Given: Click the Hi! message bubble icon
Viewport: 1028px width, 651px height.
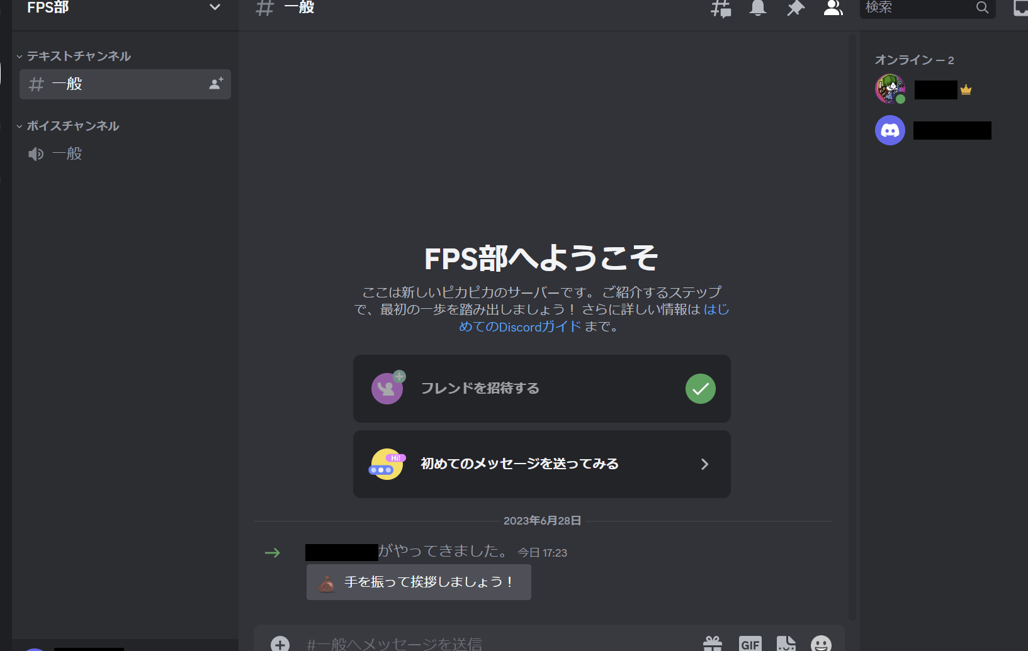Looking at the screenshot, I should 387,464.
